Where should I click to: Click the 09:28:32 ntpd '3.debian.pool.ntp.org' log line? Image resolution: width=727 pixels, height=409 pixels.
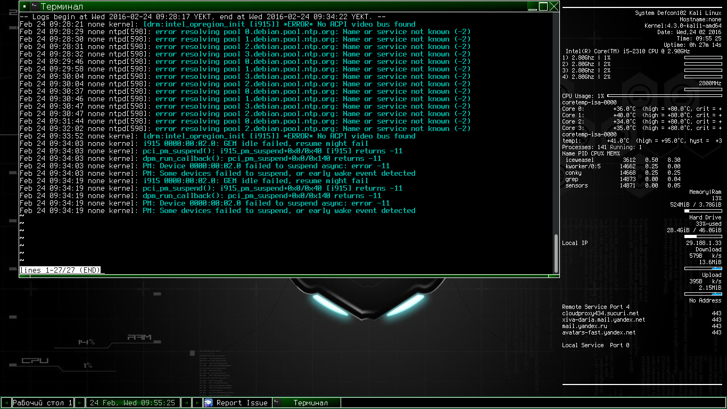point(245,54)
